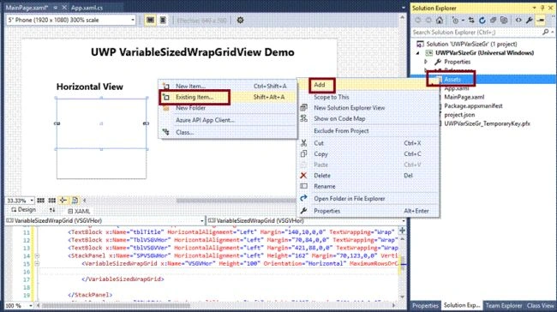Click the Collapse All icon in Solution Explorer
This screenshot has height=312, width=557.
point(493,21)
